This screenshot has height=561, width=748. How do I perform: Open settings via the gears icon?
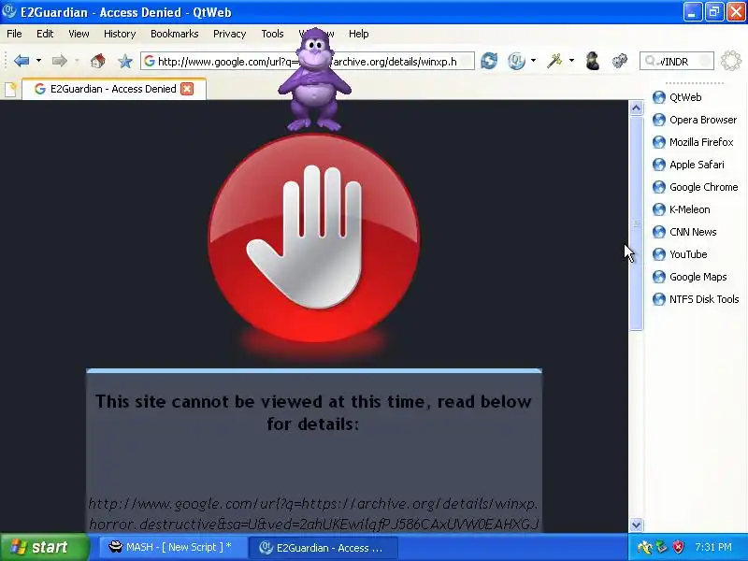(620, 61)
